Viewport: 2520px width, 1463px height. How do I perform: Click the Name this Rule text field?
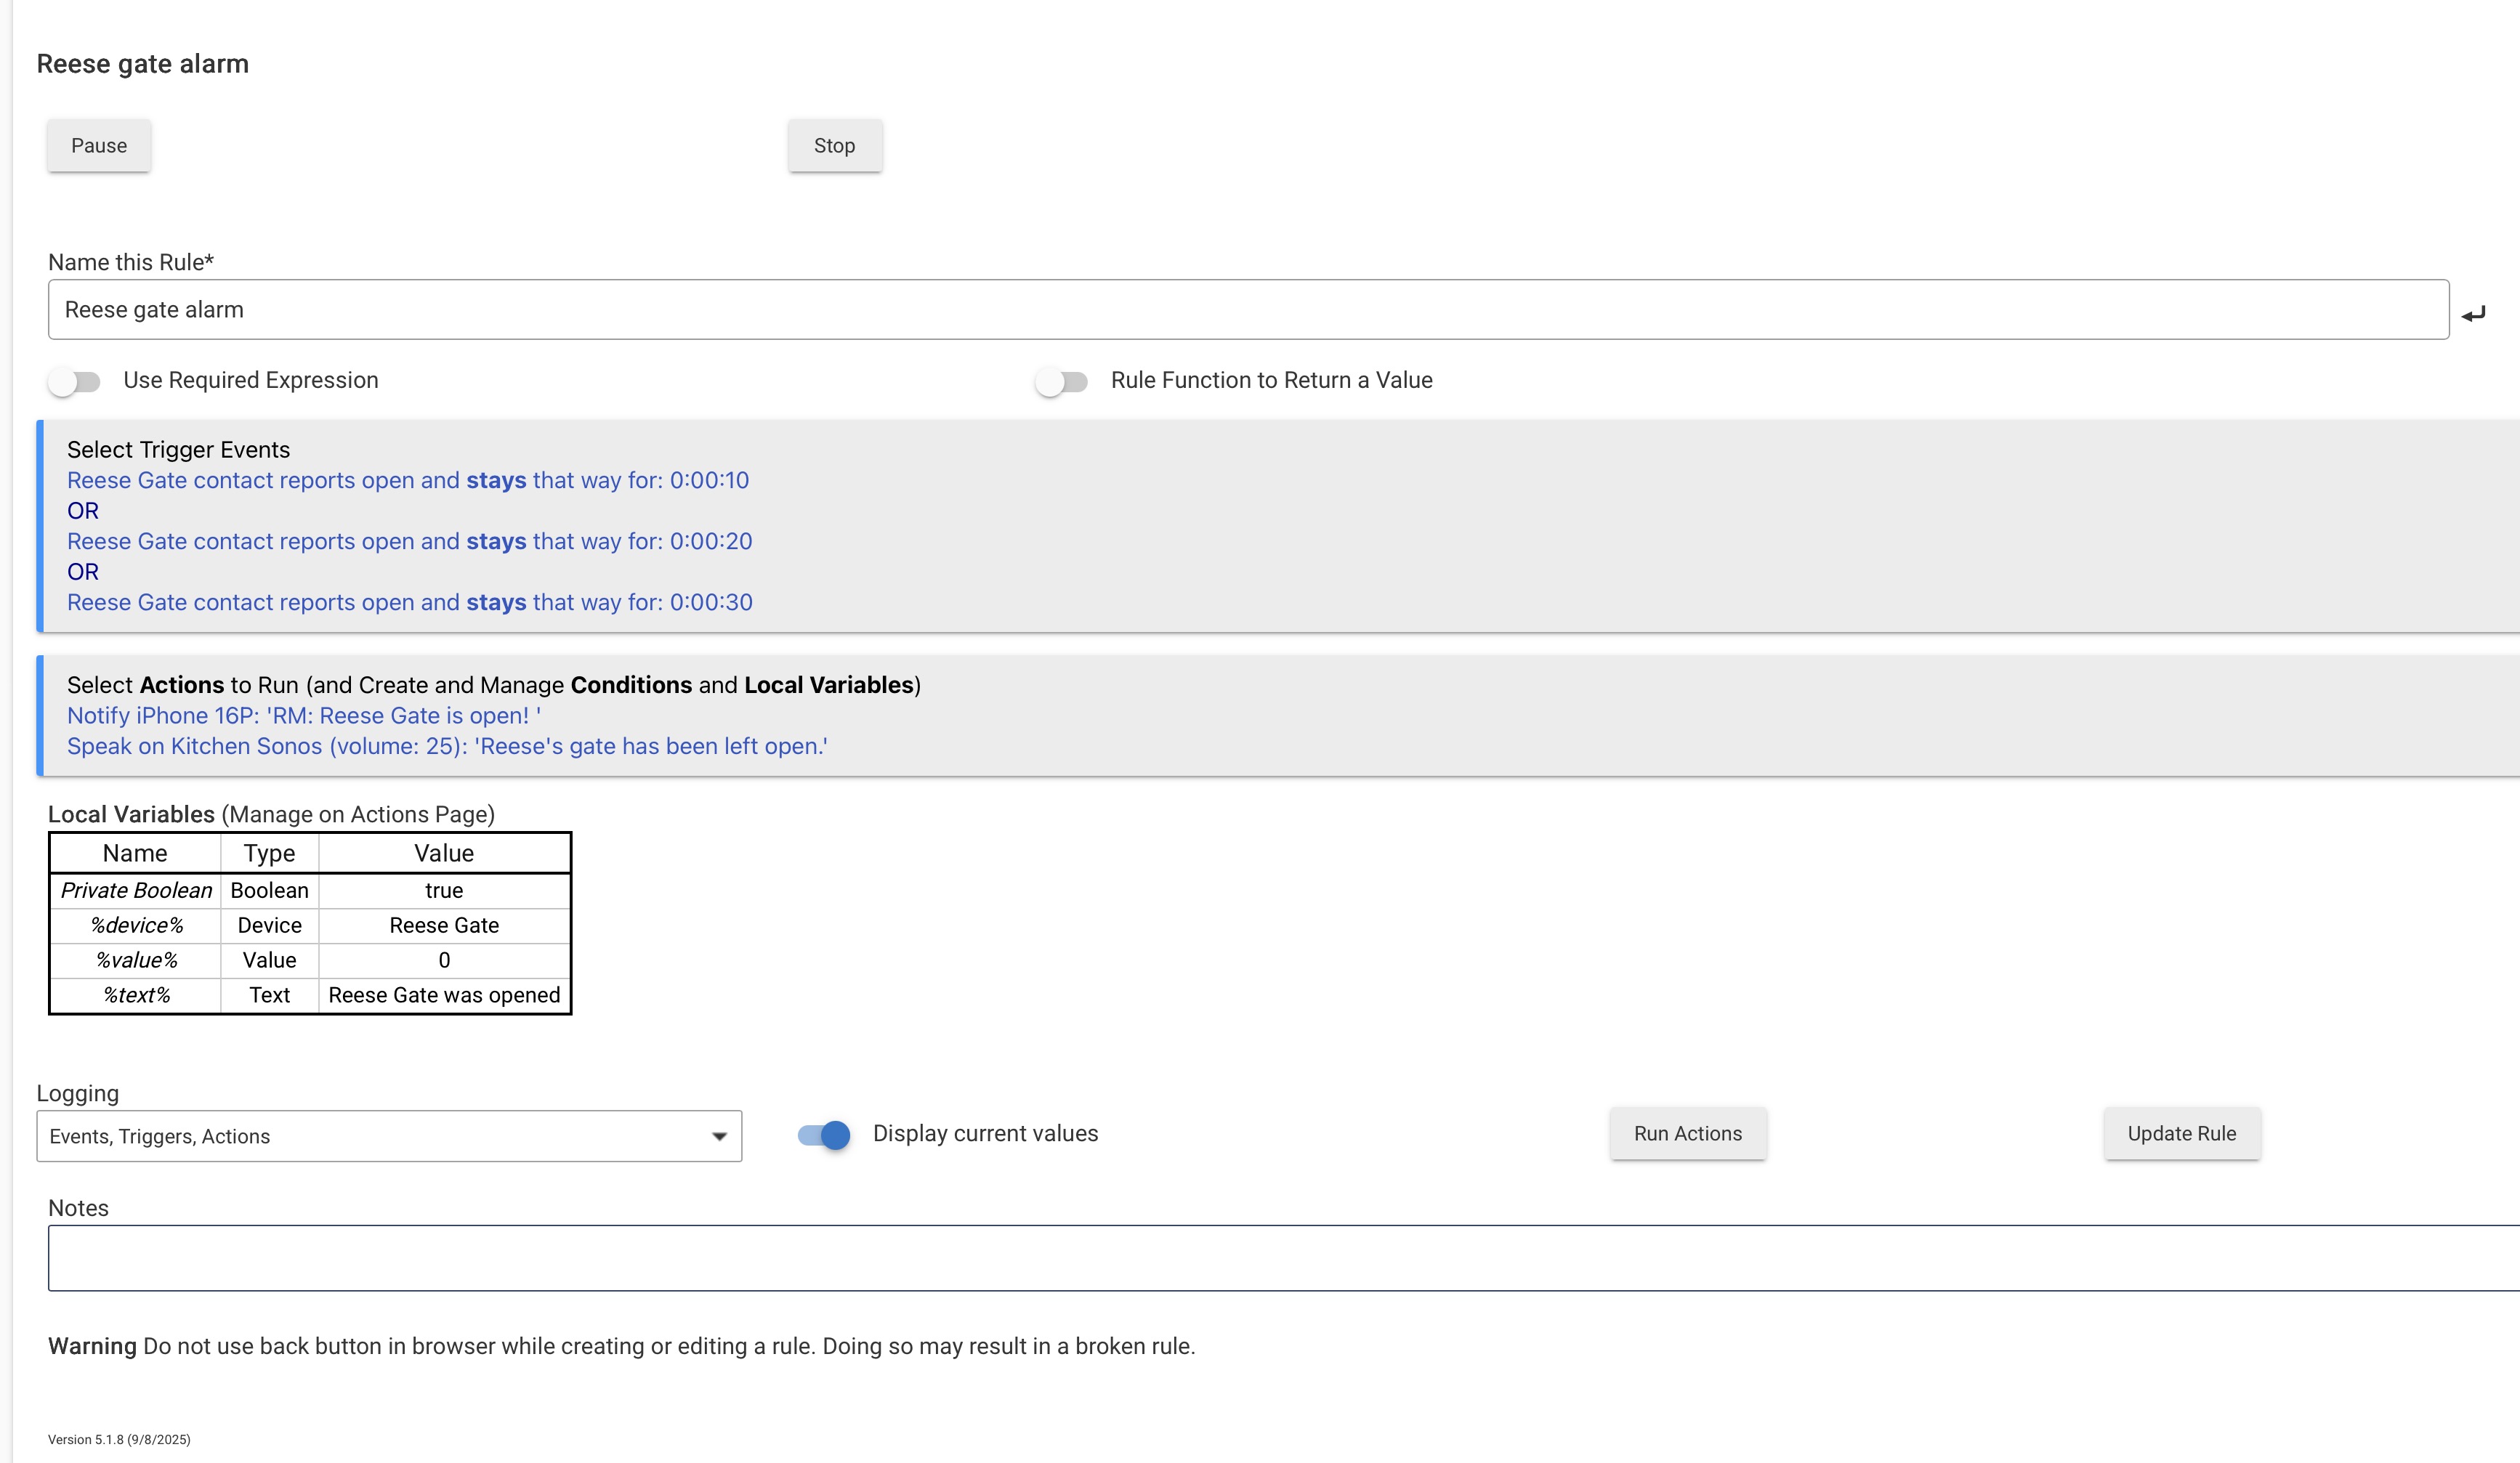coord(1247,309)
